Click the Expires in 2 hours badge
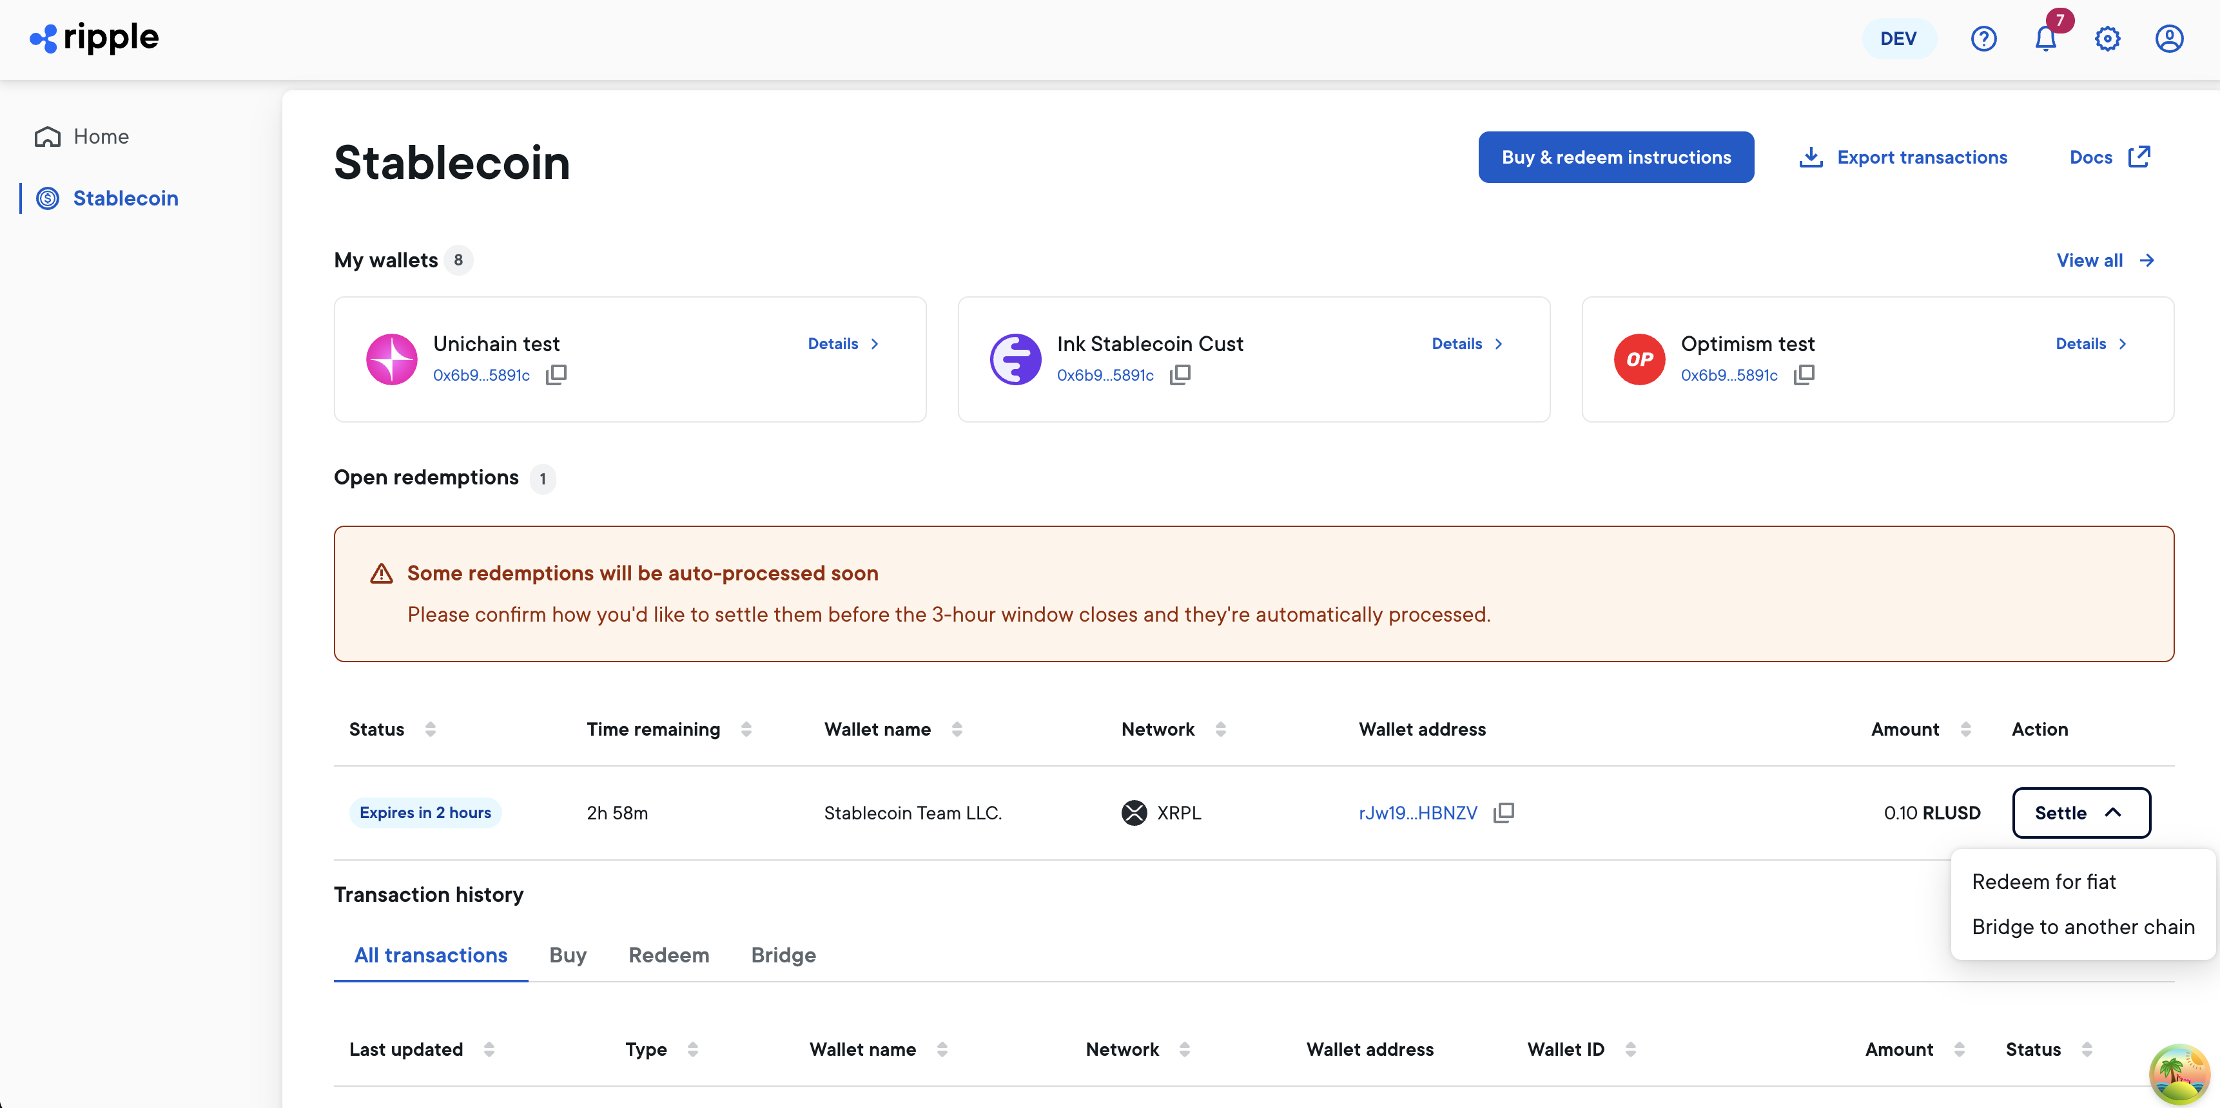Screen dimensions: 2220x1108 click(425, 813)
